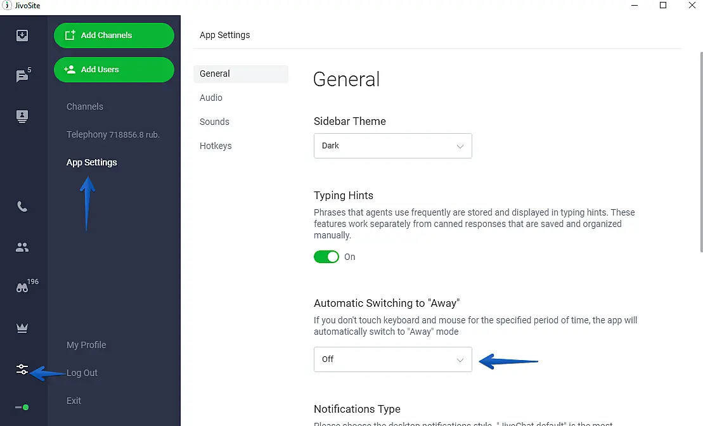Turn off the Typing Hints toggle
This screenshot has width=703, height=426.
(326, 257)
